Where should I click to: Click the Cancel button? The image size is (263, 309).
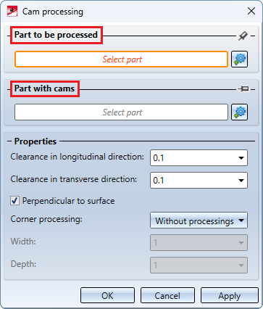[167, 295]
